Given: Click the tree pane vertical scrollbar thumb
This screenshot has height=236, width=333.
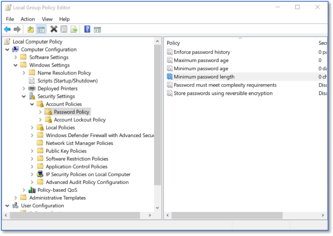Looking at the screenshot, I should (x=157, y=115).
